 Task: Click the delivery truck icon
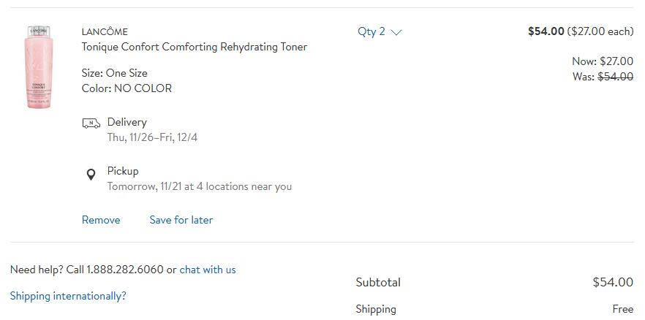91,123
